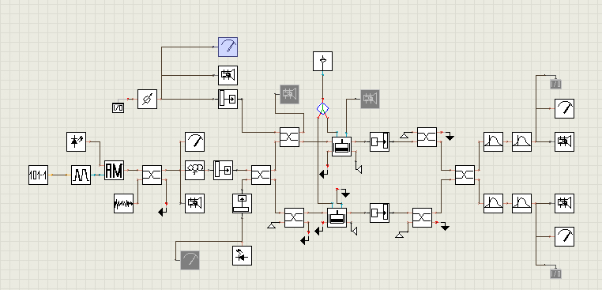
Task: Click the first filter block in lower output branch
Action: pyautogui.click(x=493, y=204)
